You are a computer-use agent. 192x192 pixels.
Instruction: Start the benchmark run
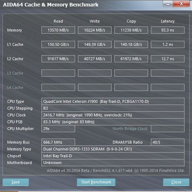[x=96, y=182]
